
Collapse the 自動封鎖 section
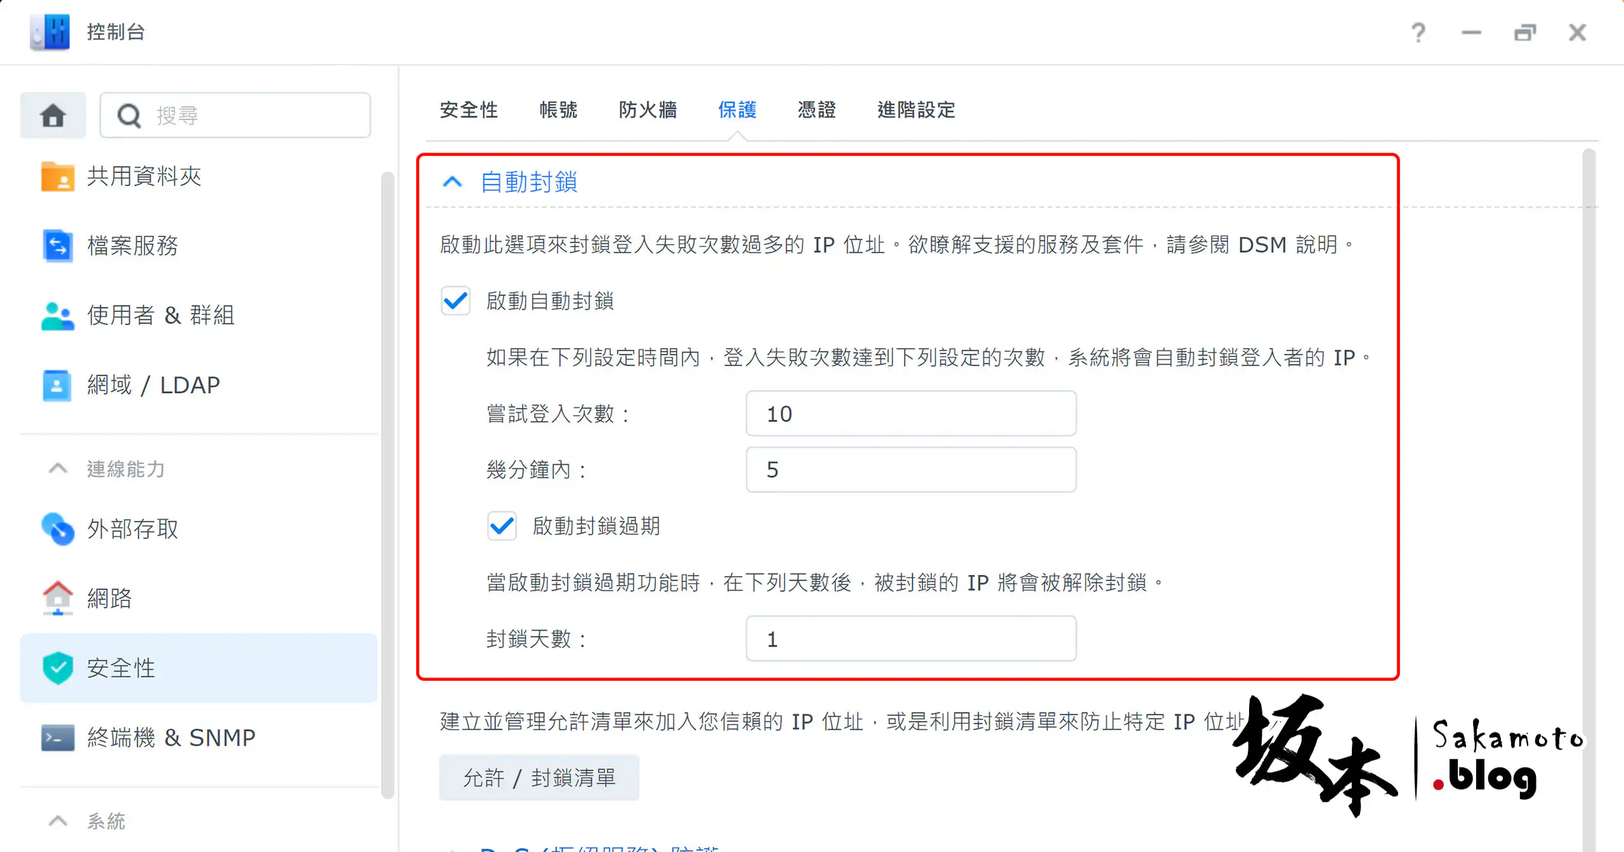pos(452,183)
